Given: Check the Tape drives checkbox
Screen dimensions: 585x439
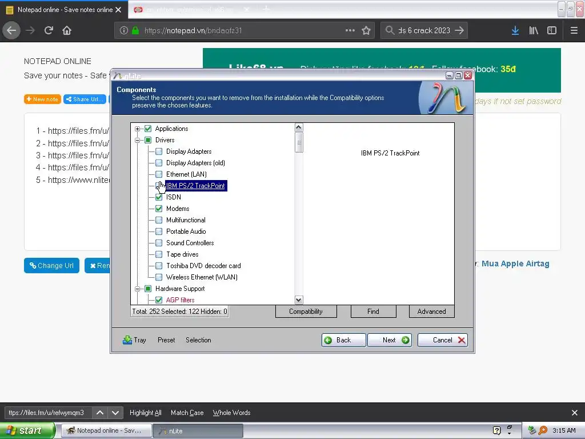Looking at the screenshot, I should pos(159,254).
